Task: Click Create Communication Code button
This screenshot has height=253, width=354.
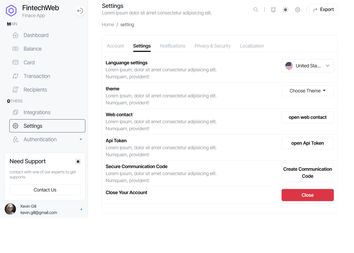Action: [x=307, y=173]
